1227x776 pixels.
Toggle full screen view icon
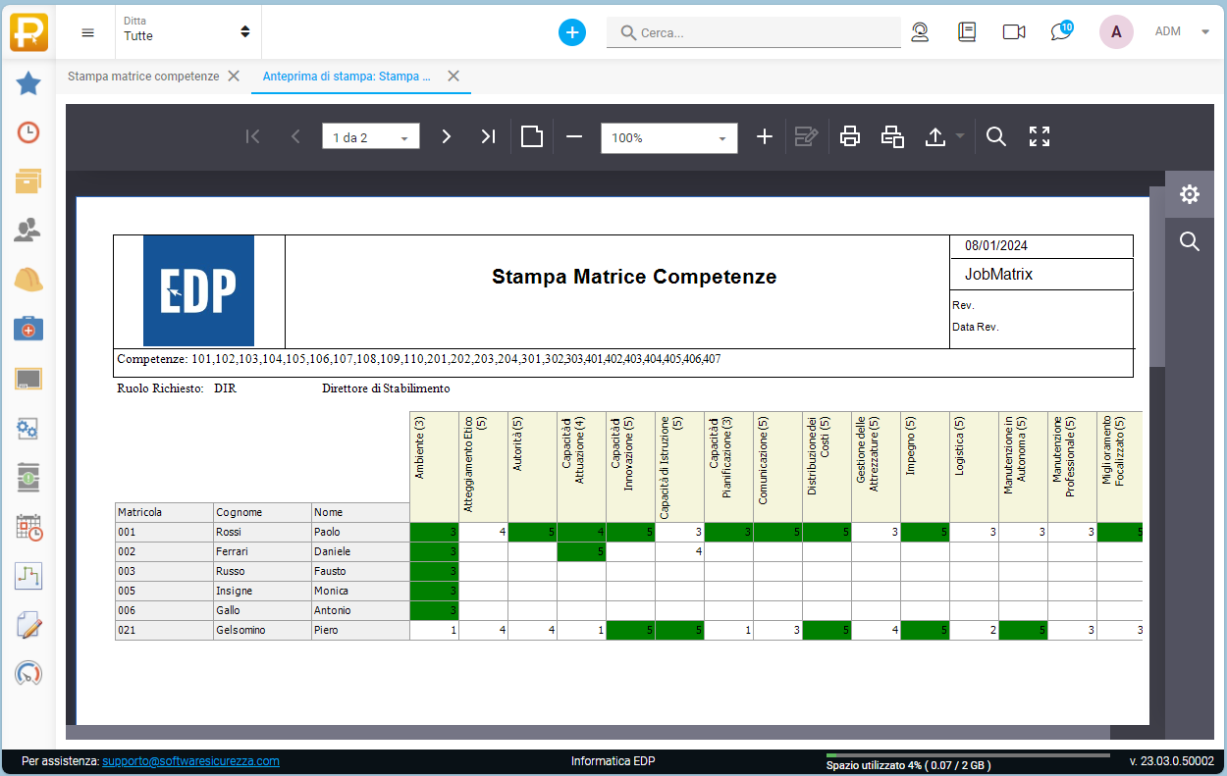click(x=1040, y=137)
